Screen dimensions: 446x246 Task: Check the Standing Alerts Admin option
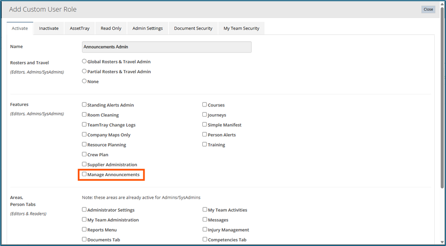tap(85, 105)
